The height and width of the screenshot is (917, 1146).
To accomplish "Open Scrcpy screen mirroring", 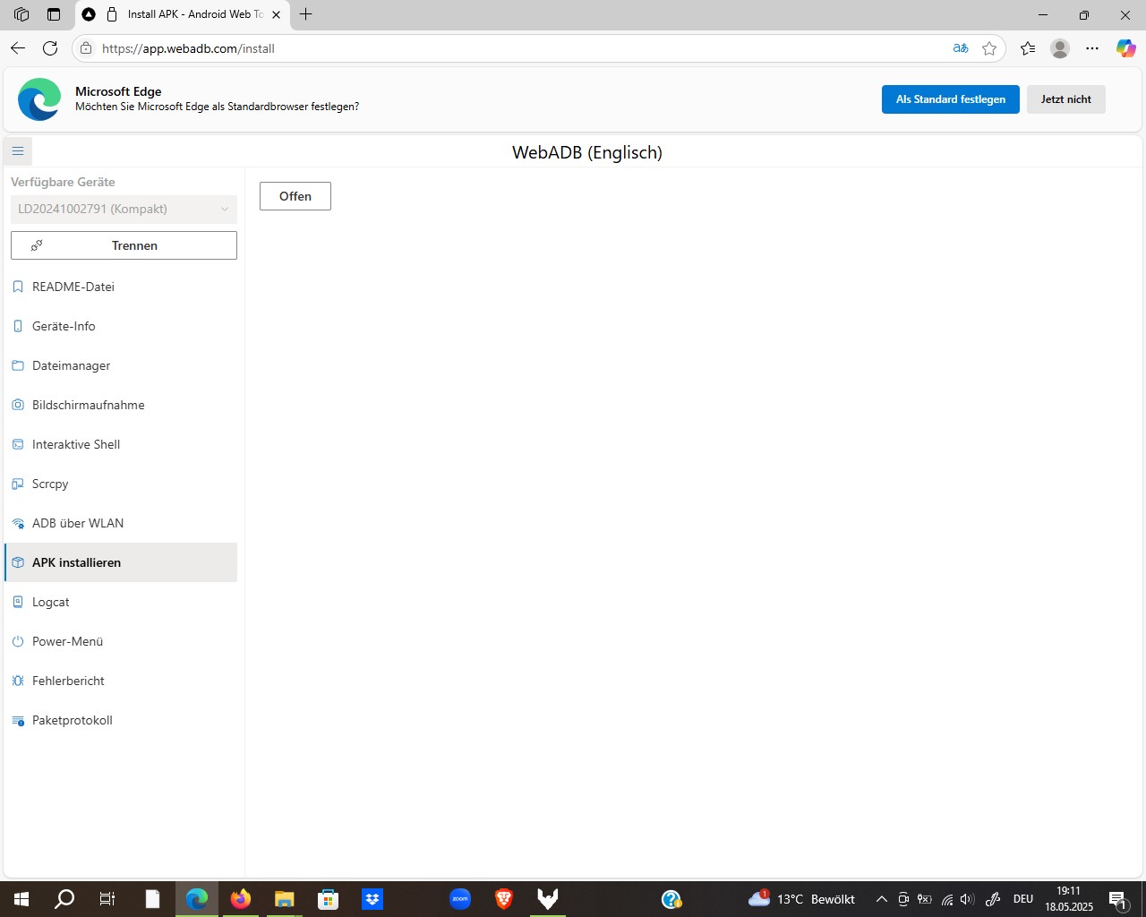I will (121, 484).
